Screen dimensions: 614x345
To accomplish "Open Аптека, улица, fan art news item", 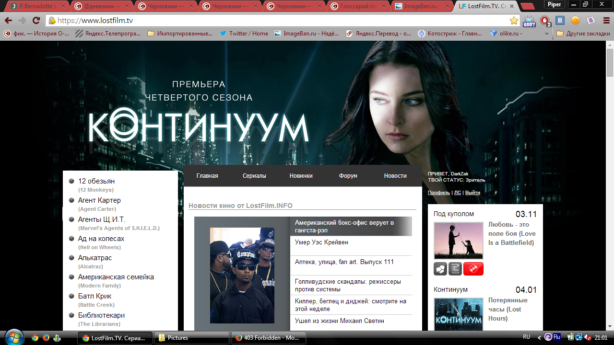I will pos(344,262).
